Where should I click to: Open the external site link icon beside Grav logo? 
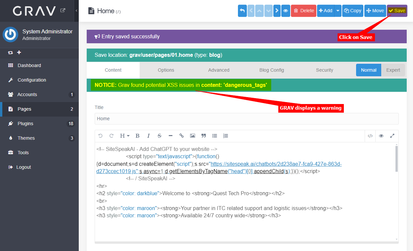tap(63, 11)
